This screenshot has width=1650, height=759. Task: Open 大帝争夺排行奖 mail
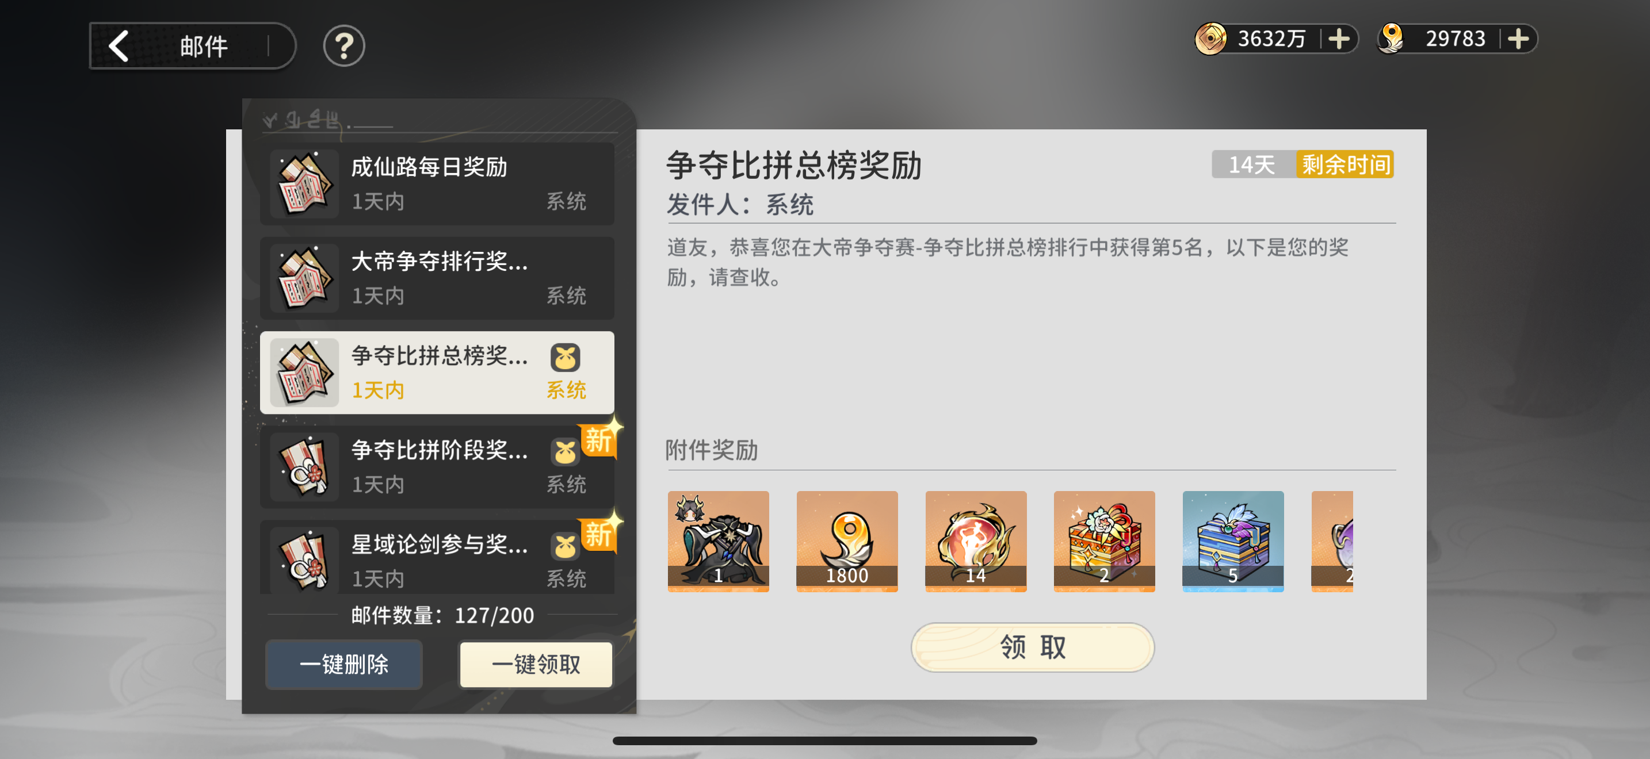(437, 278)
